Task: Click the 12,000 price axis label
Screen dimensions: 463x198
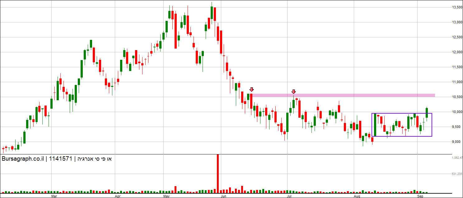Action: point(457,52)
